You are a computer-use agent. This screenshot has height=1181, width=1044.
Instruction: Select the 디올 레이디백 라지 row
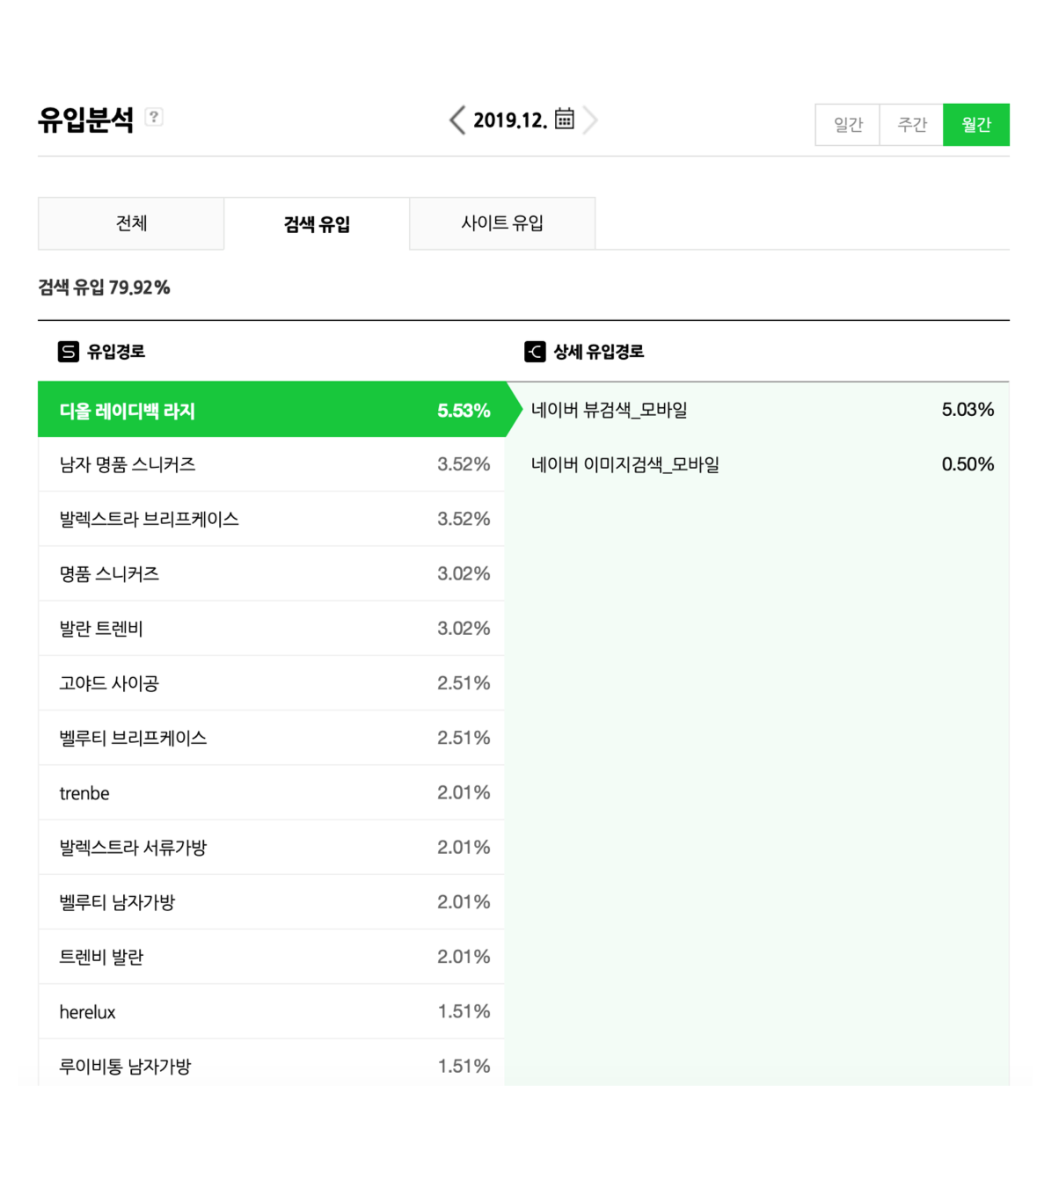tap(273, 410)
